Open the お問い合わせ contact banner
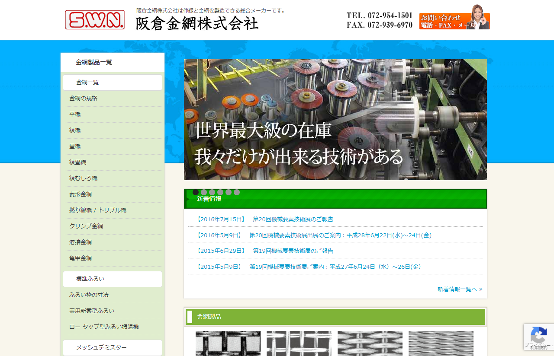This screenshot has width=554, height=356. [454, 17]
